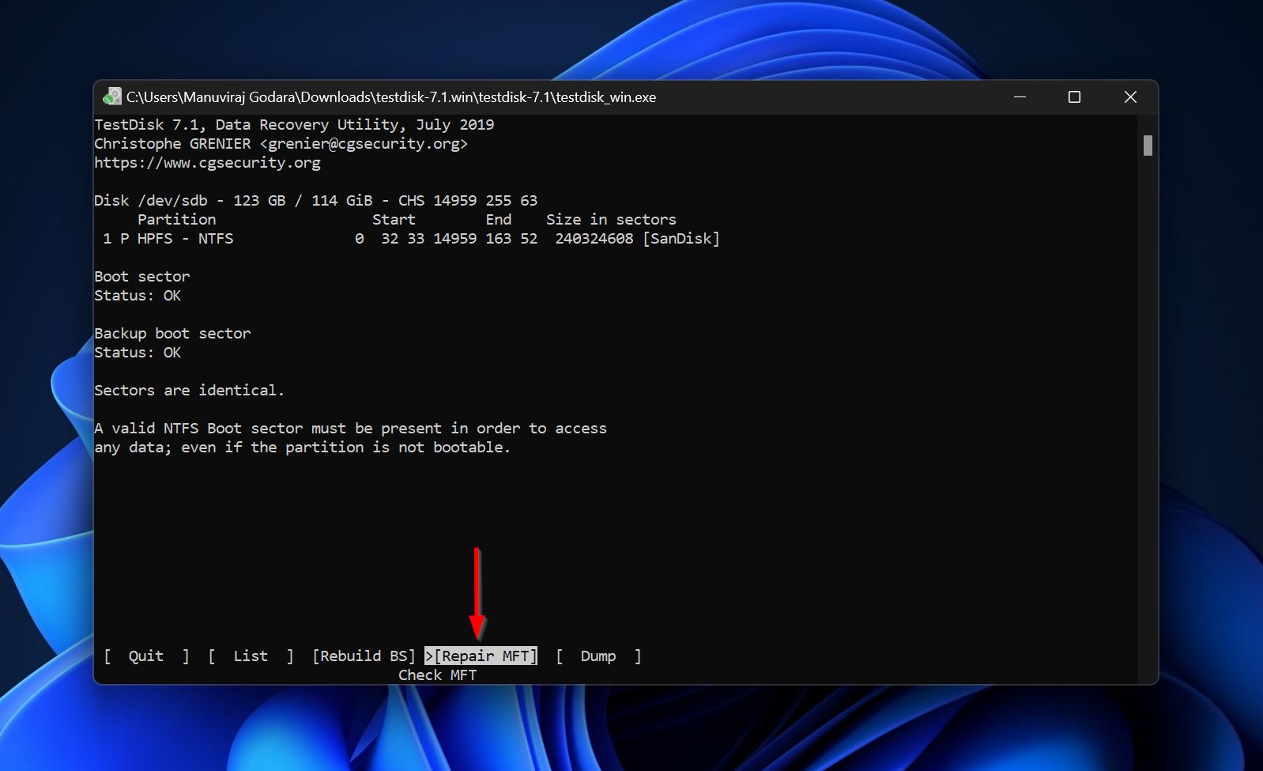Click the 'Partition' column header
1263x771 pixels.
click(176, 220)
